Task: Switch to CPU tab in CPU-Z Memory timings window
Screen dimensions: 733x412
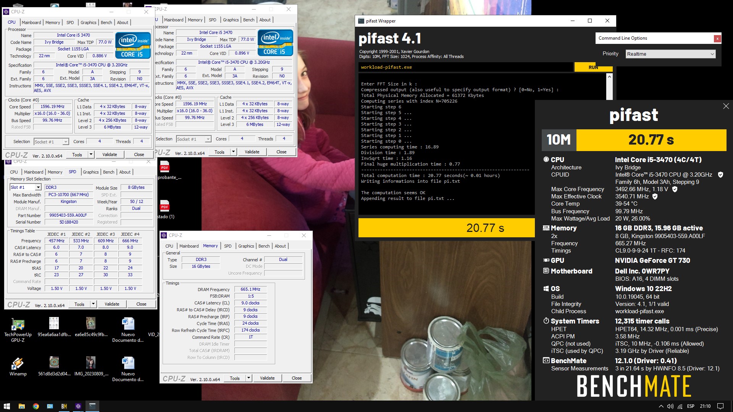Action: [169, 246]
